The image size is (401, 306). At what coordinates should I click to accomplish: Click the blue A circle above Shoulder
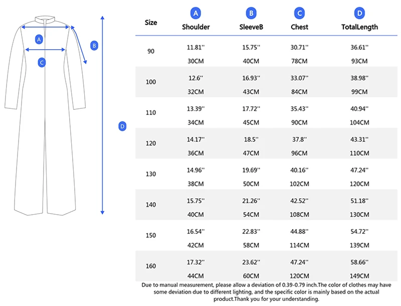tap(195, 14)
